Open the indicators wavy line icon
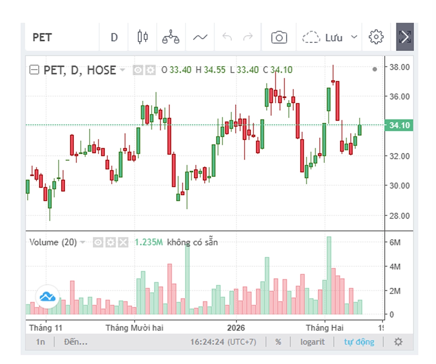The width and height of the screenshot is (436, 364). click(200, 37)
